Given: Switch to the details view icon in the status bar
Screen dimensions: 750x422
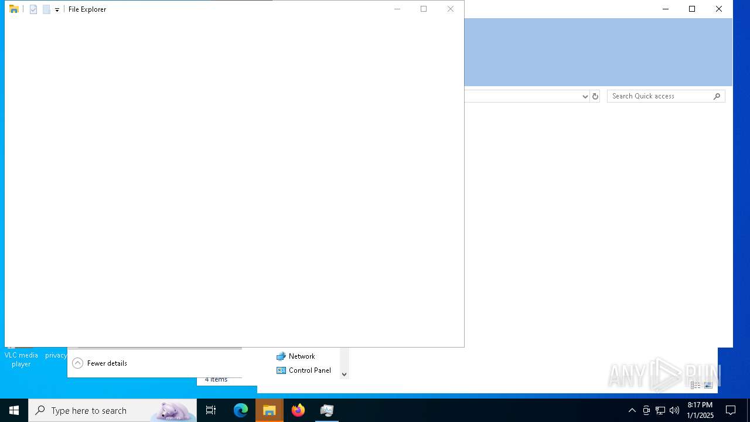Looking at the screenshot, I should coord(696,385).
